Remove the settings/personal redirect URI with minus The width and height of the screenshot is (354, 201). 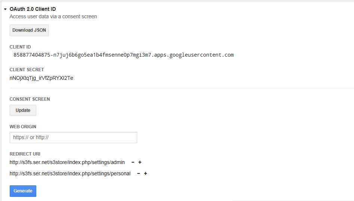(139, 173)
